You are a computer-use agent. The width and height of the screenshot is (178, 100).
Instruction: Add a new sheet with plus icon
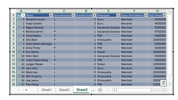click(100, 90)
